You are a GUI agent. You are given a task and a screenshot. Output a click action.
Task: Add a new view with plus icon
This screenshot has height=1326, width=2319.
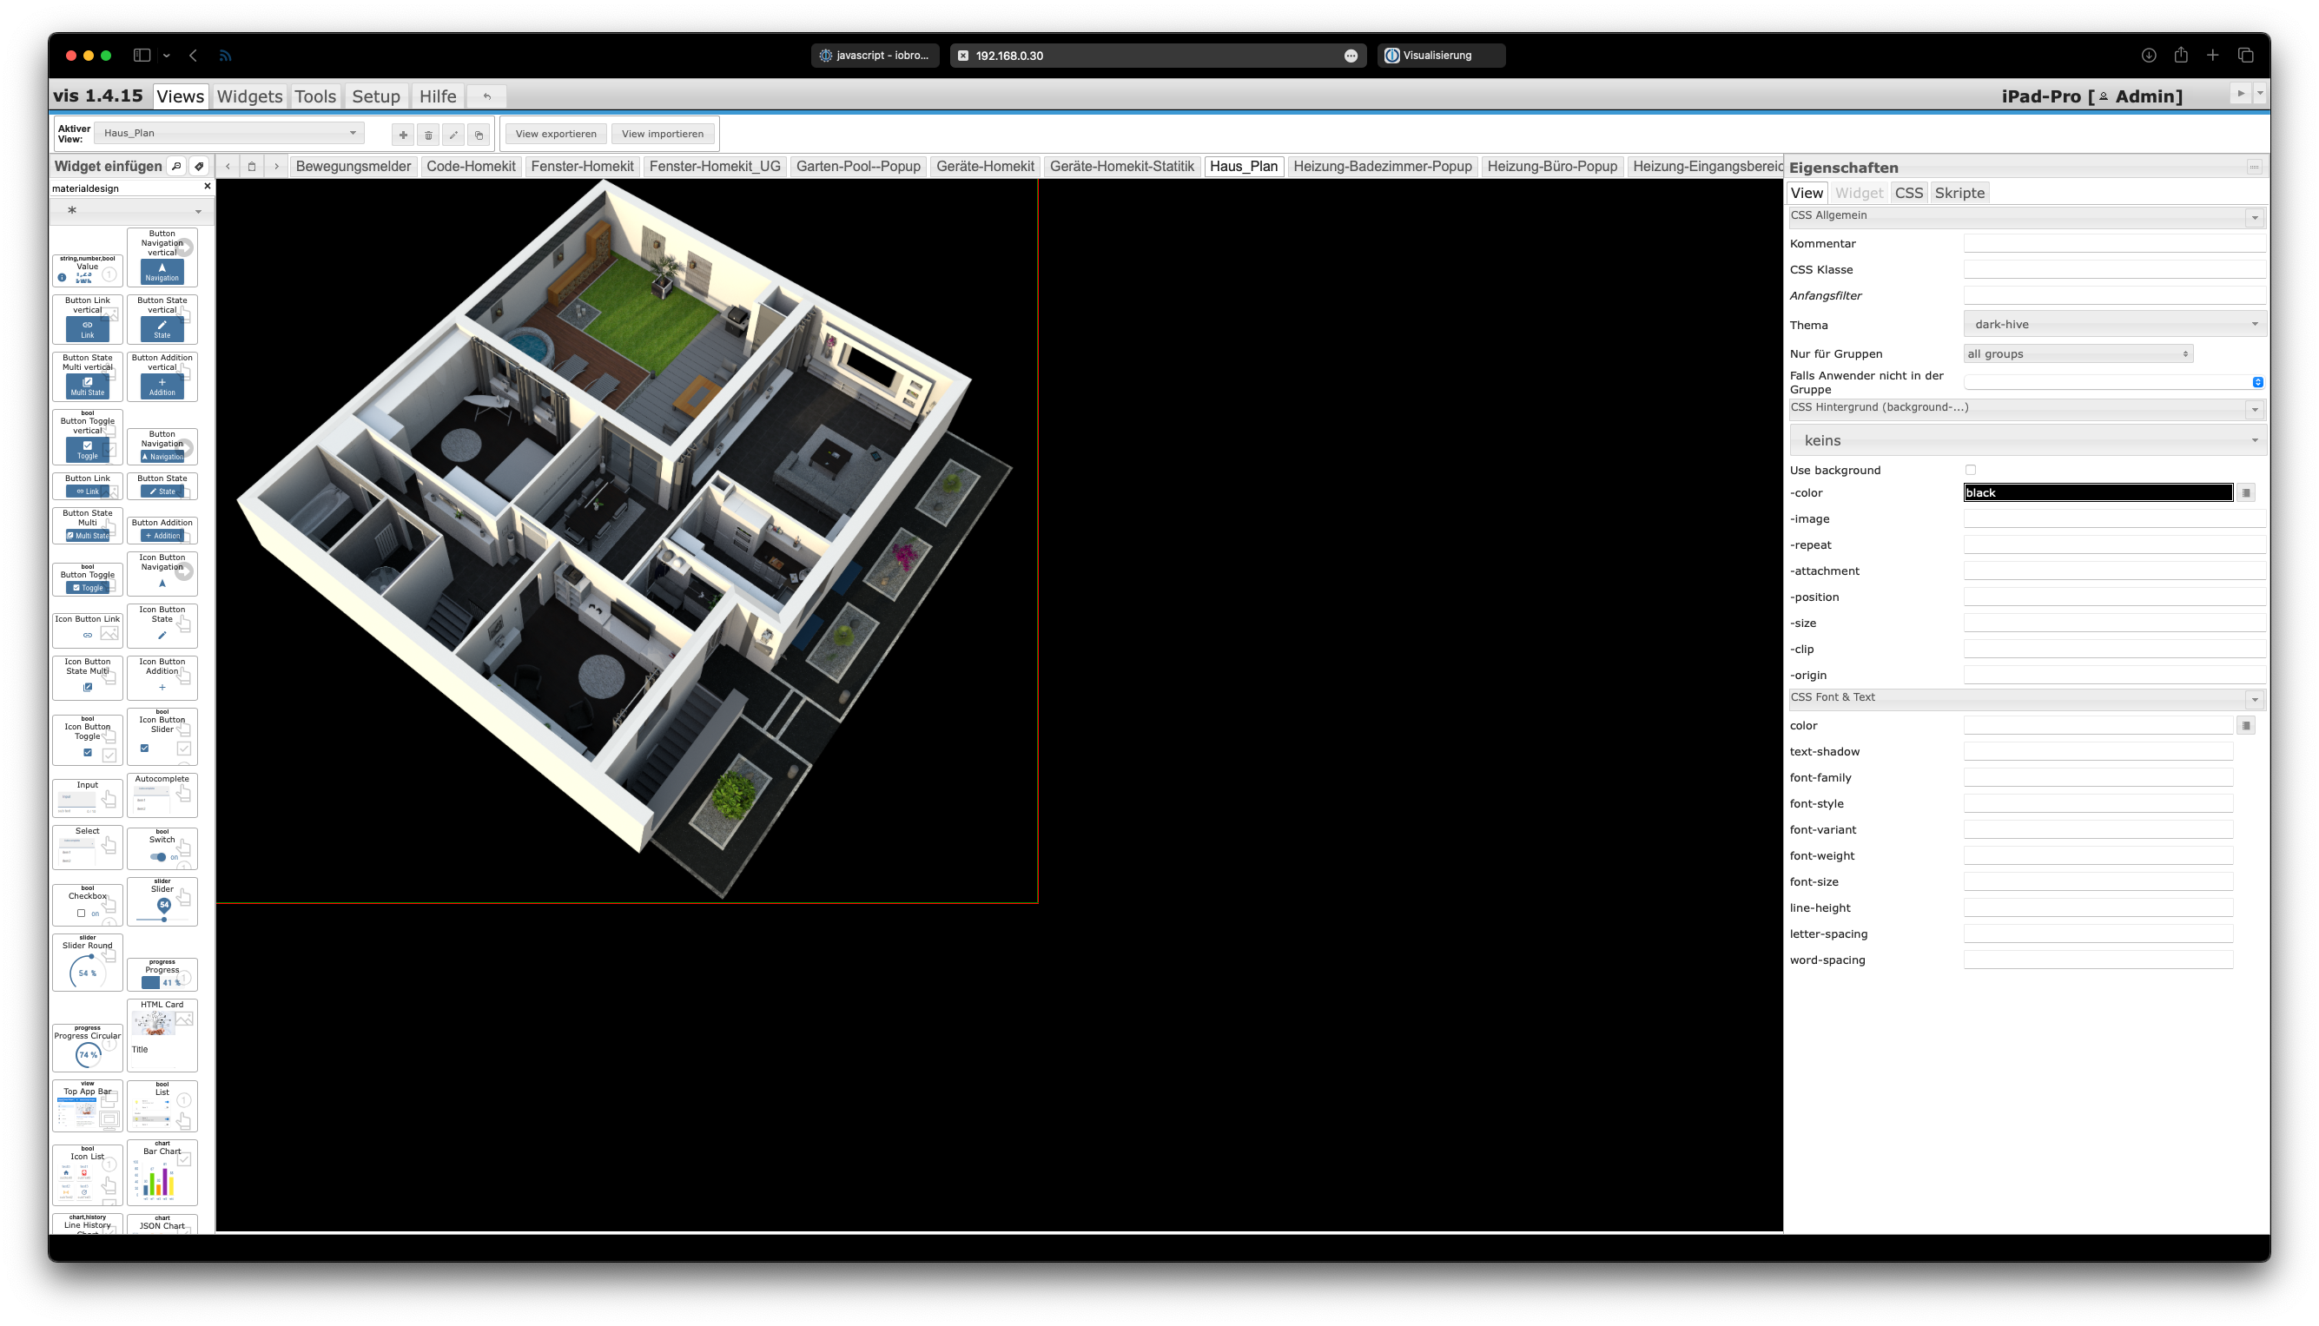click(x=403, y=135)
